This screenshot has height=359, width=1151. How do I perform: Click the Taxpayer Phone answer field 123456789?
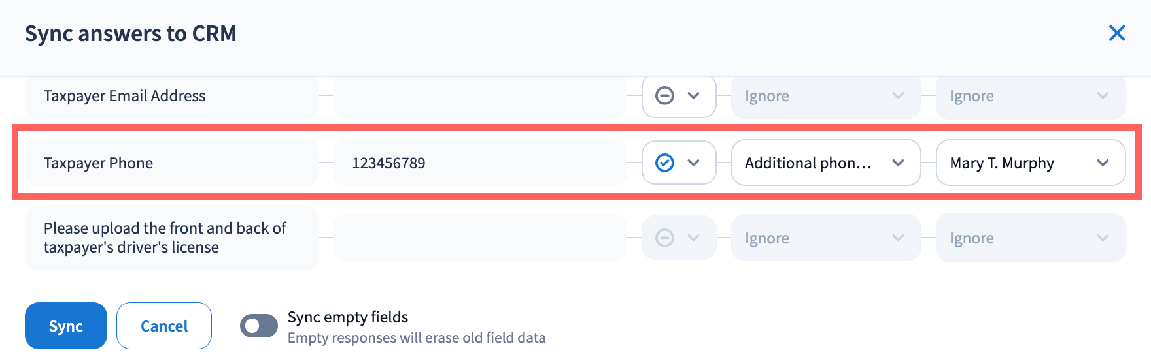point(479,163)
